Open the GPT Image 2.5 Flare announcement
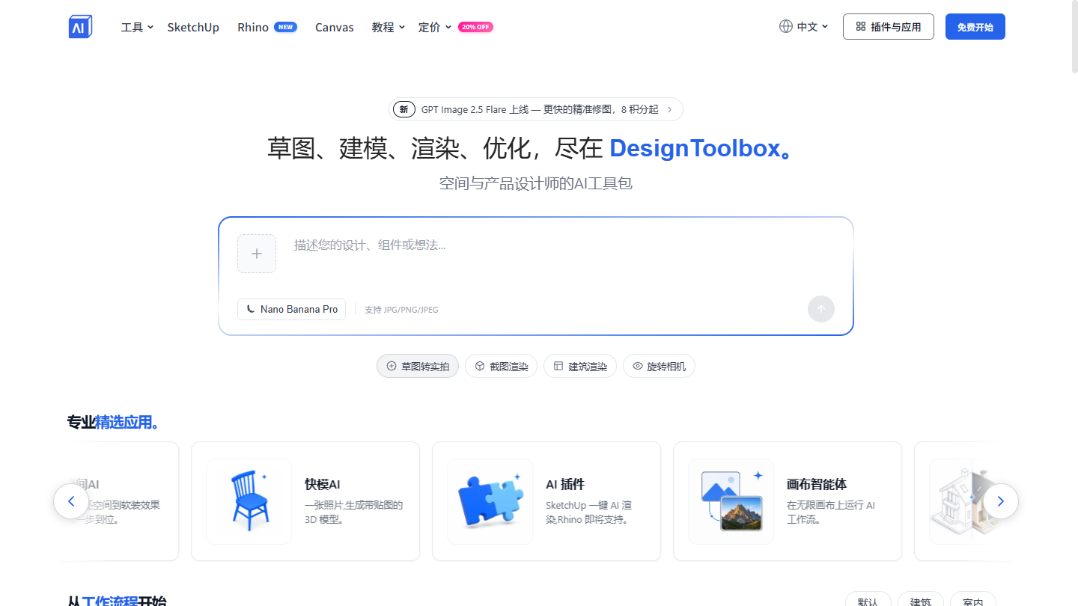 536,109
